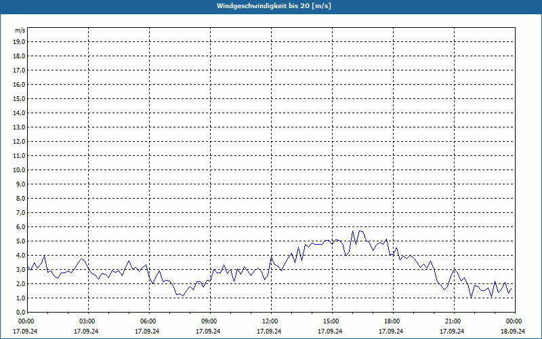Select the 21:00 time axis label

point(453,321)
